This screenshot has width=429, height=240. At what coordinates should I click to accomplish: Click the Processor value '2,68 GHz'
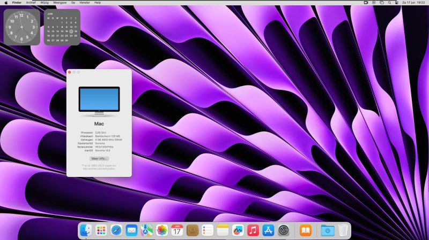tap(101, 133)
